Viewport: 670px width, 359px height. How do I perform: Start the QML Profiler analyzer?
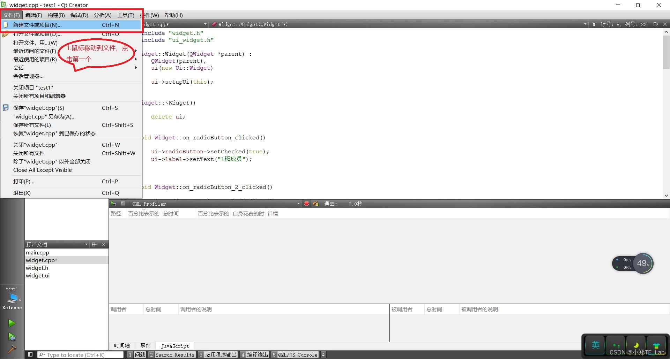[113, 204]
